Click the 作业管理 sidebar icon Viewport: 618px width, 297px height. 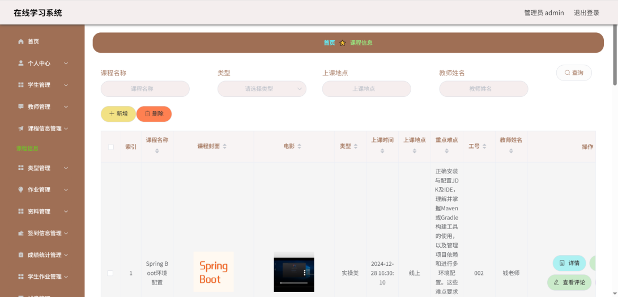[x=21, y=190]
